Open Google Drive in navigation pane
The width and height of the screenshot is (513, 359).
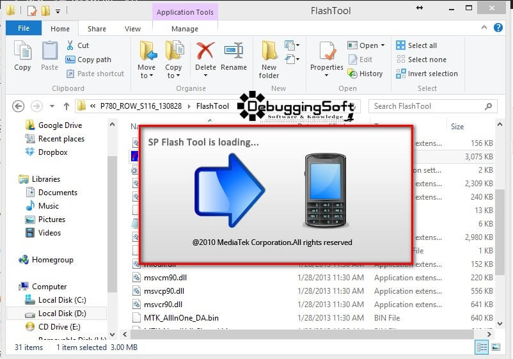[x=54, y=125]
